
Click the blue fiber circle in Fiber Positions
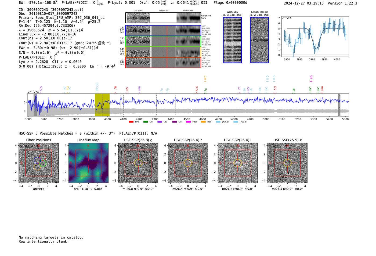click(x=37, y=161)
